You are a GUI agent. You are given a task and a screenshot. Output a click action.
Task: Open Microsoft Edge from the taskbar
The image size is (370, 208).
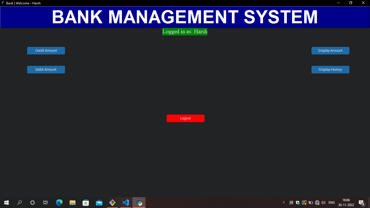point(59,202)
